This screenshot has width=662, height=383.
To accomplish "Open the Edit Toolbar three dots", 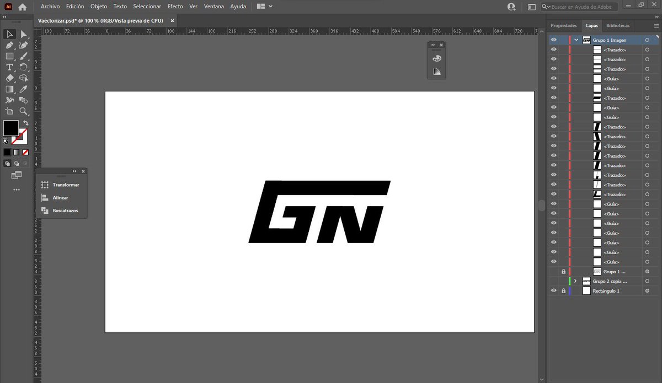I will [x=17, y=190].
